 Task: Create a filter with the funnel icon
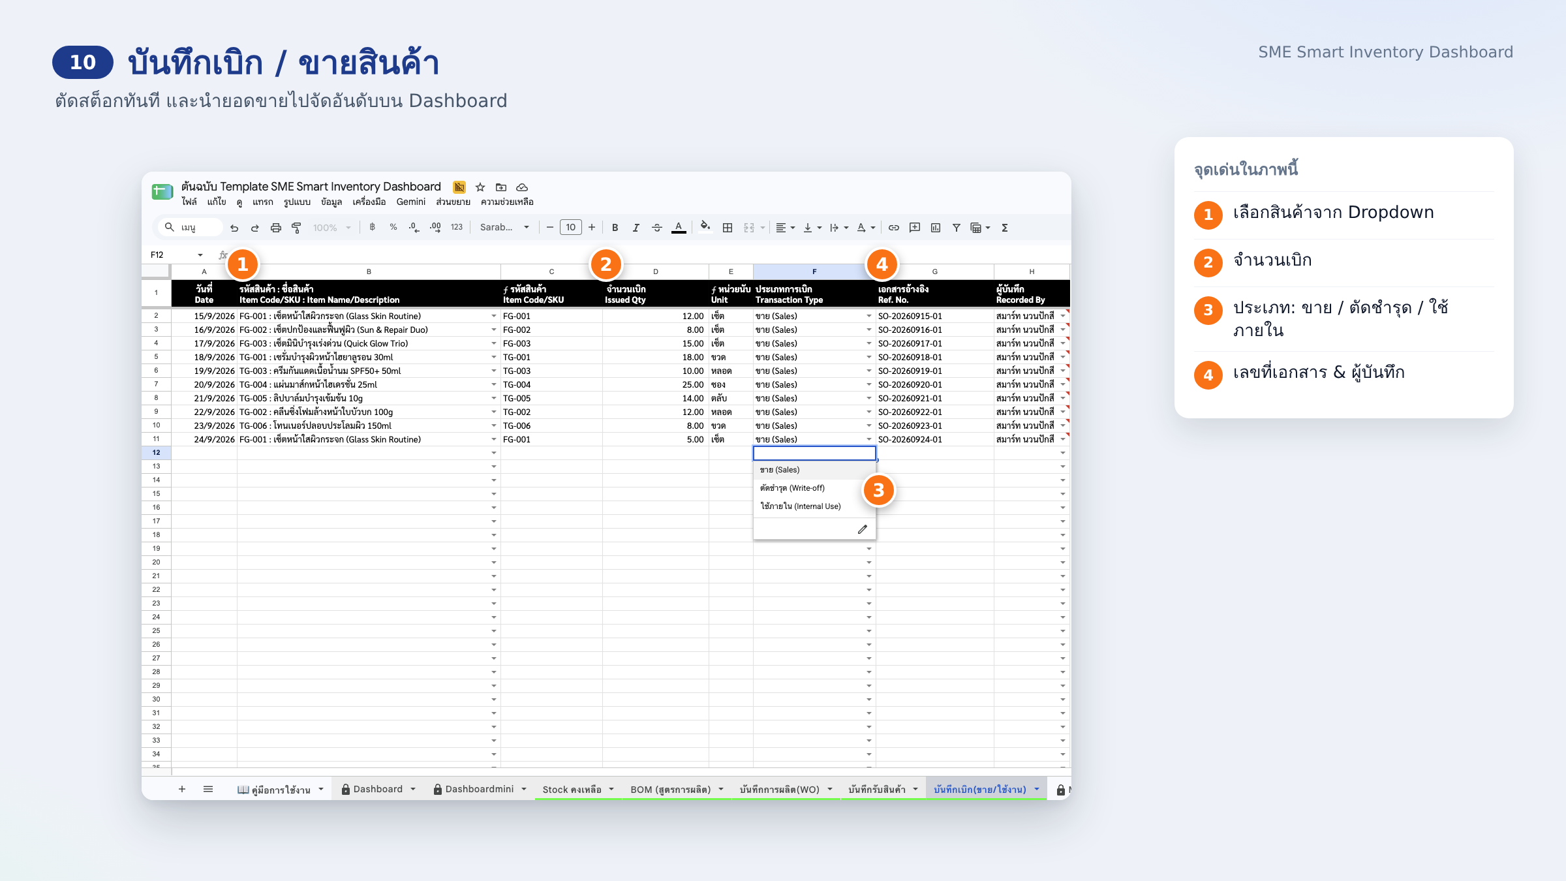click(957, 228)
